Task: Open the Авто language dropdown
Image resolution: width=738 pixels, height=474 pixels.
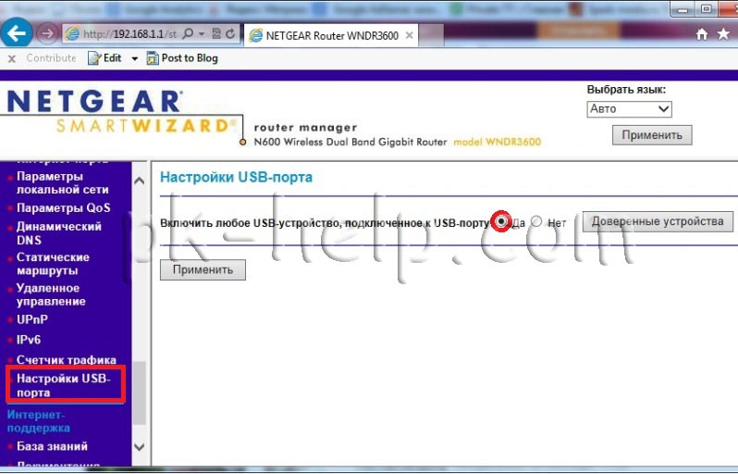Action: (x=629, y=109)
